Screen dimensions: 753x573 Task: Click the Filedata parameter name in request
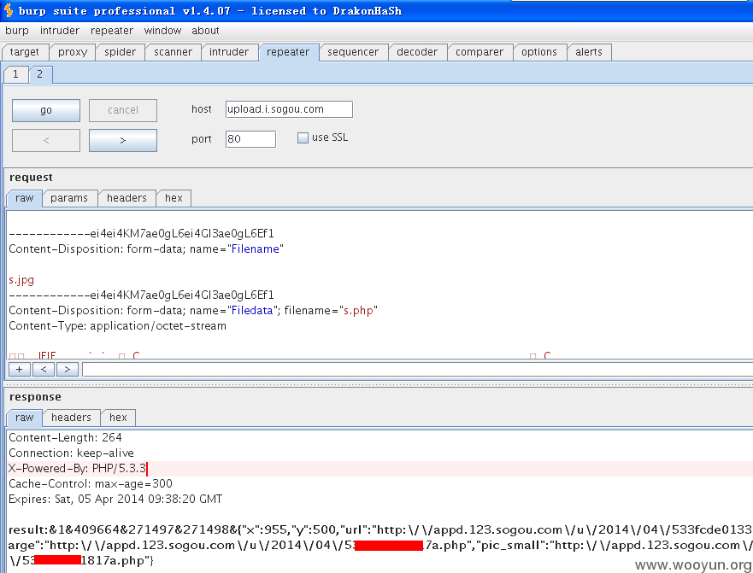[252, 311]
